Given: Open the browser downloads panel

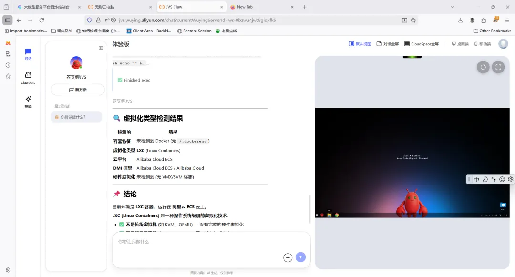Looking at the screenshot, I should click(461, 20).
